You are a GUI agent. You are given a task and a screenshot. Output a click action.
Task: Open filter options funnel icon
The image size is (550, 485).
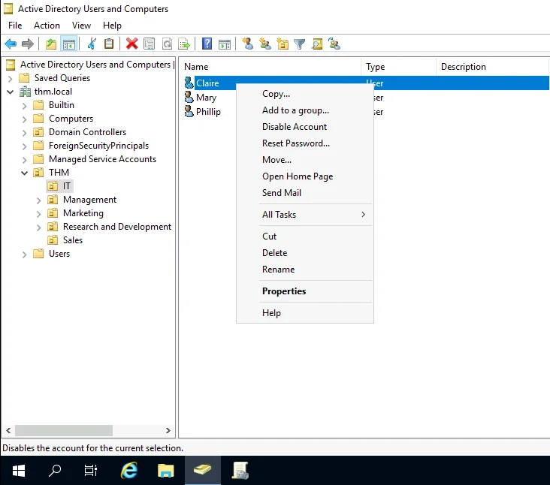pyautogui.click(x=300, y=44)
